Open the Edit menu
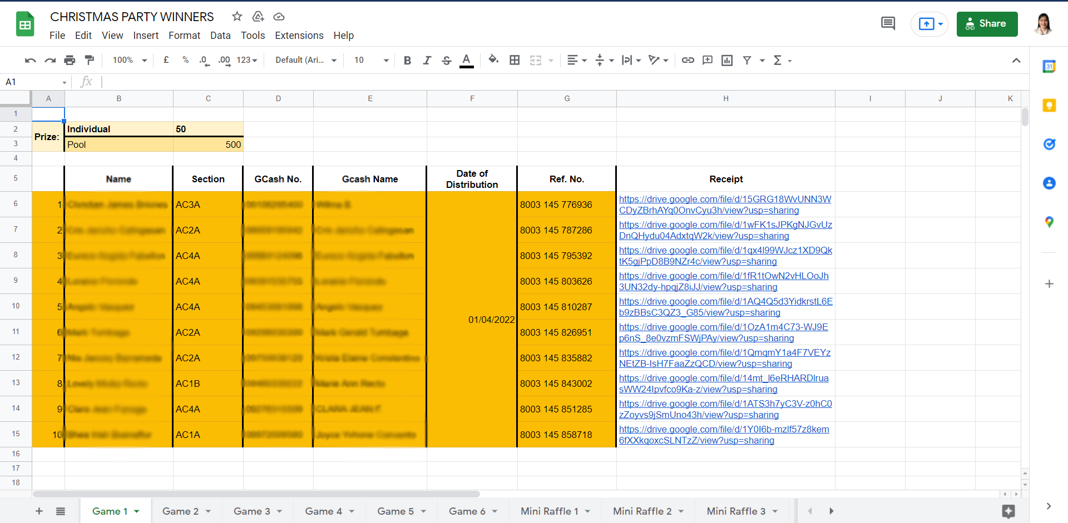1068x523 pixels. (x=83, y=36)
